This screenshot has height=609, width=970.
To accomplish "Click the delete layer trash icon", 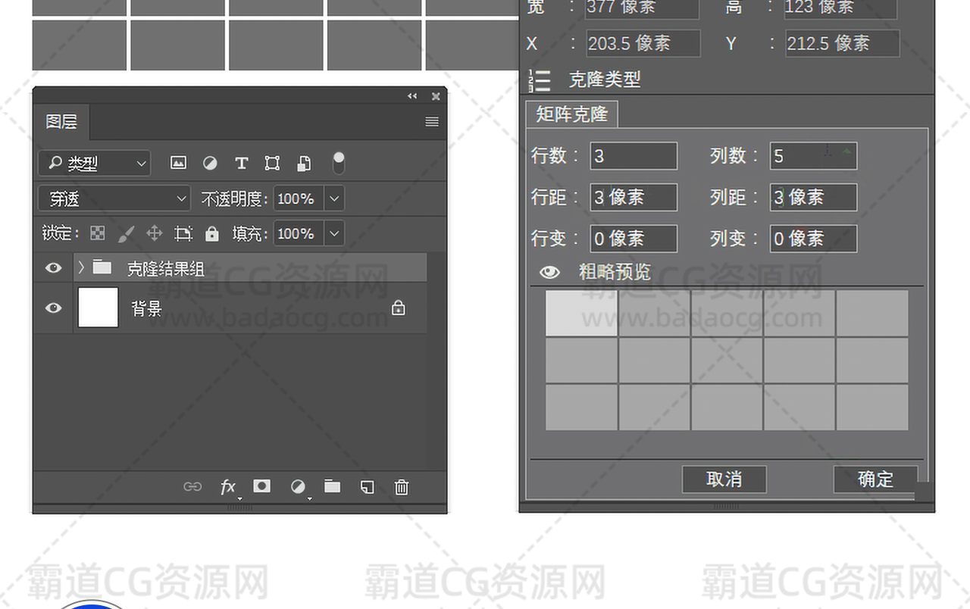I will (x=402, y=487).
